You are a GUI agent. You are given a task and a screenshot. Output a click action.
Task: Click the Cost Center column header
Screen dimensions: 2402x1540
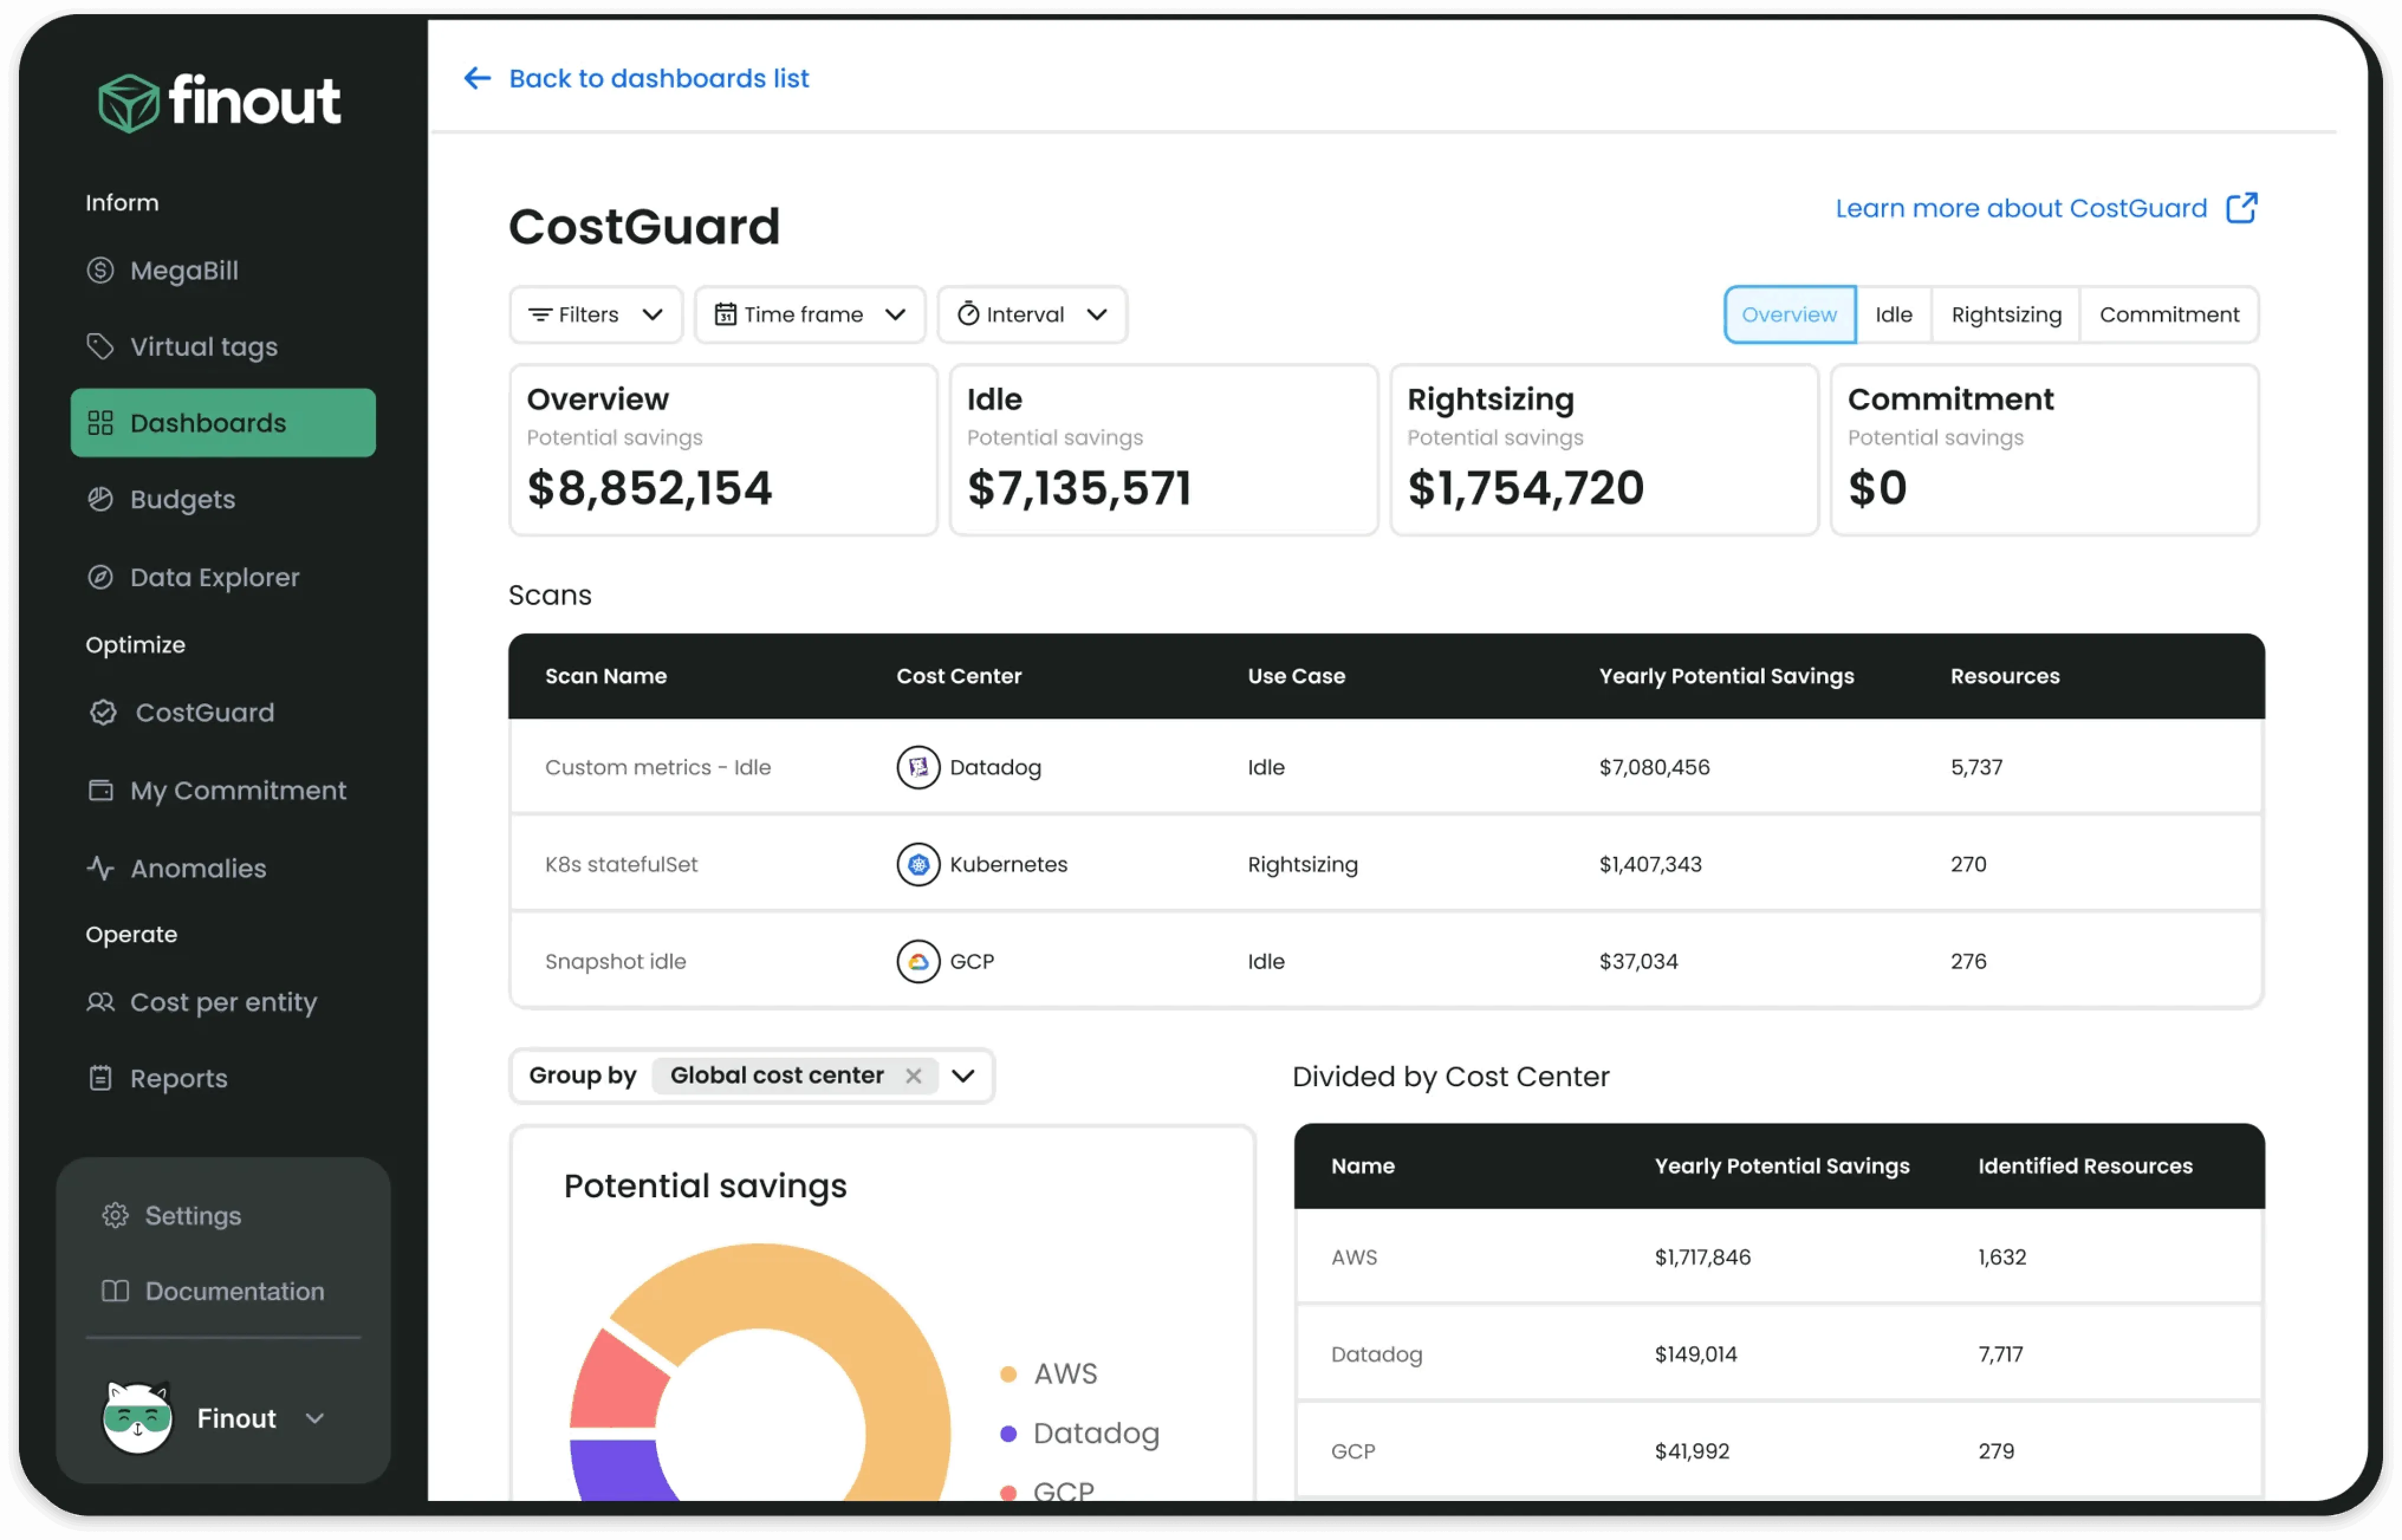959,676
